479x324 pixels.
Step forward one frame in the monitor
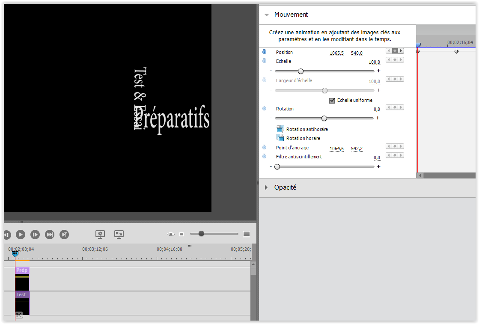click(35, 235)
